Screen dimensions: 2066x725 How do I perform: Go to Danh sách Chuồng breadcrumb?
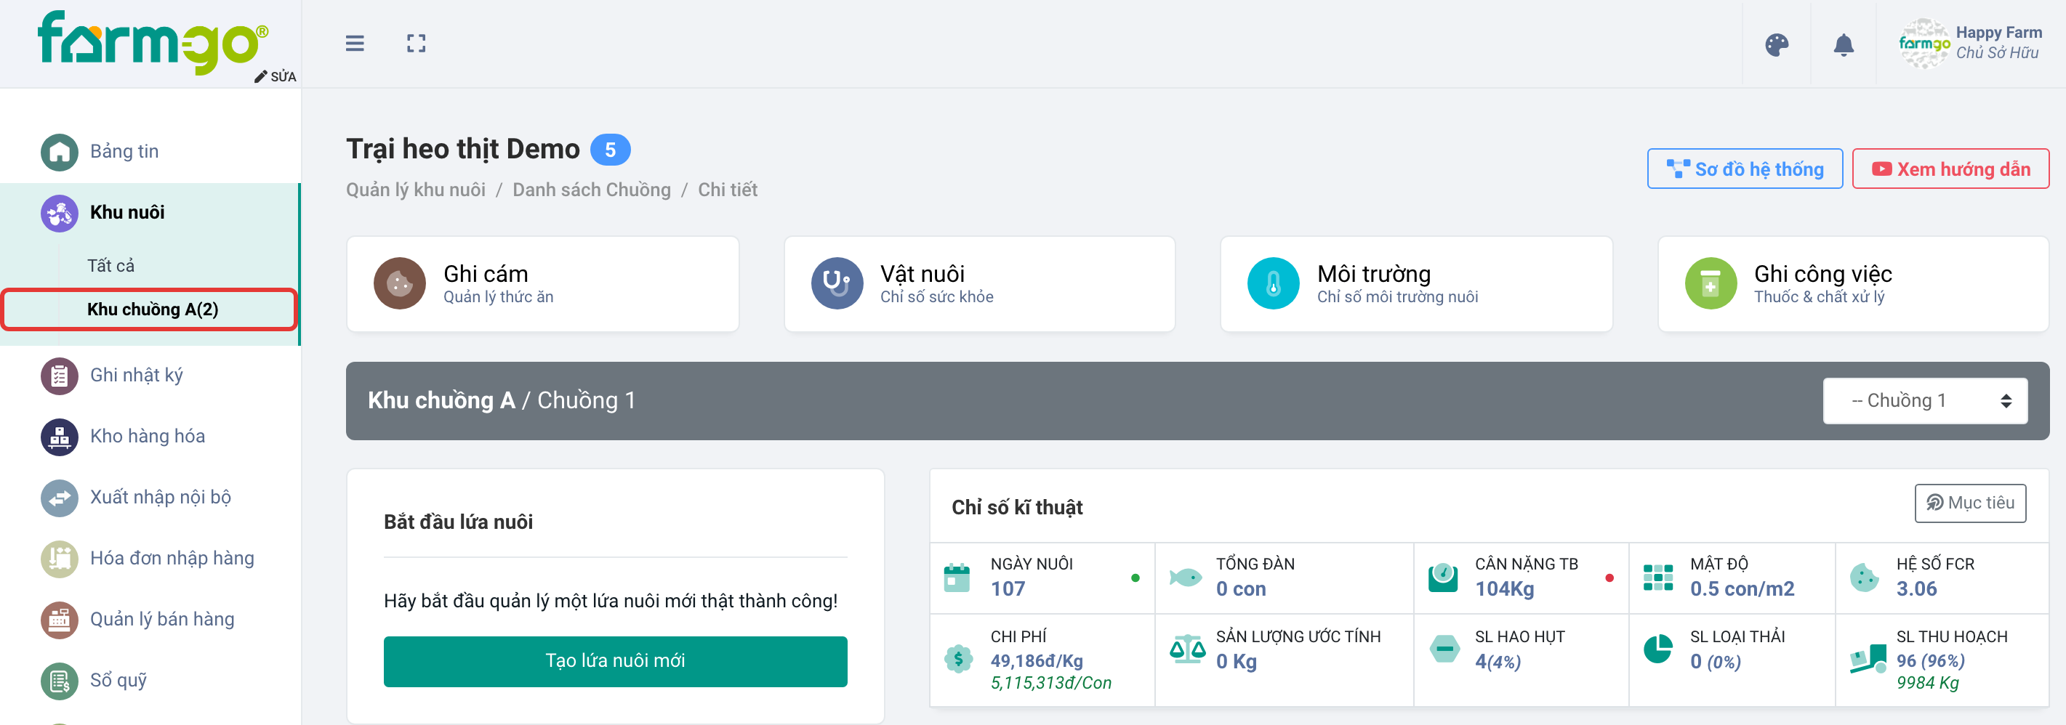(591, 190)
